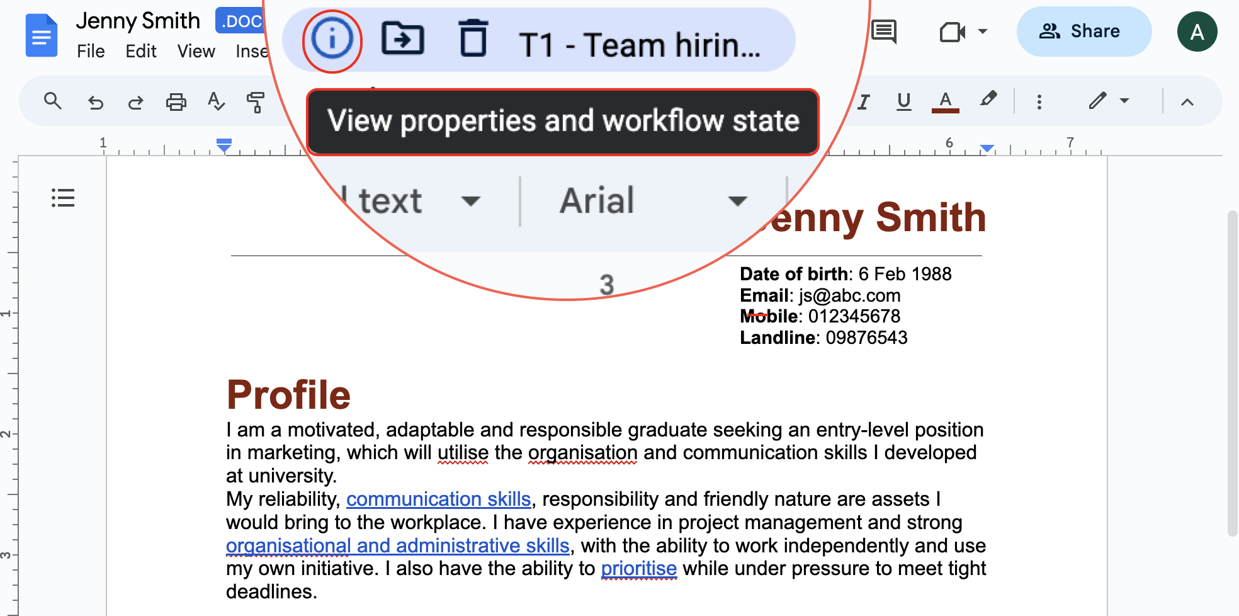
Task: Open the highlight color pen
Action: [x=988, y=100]
